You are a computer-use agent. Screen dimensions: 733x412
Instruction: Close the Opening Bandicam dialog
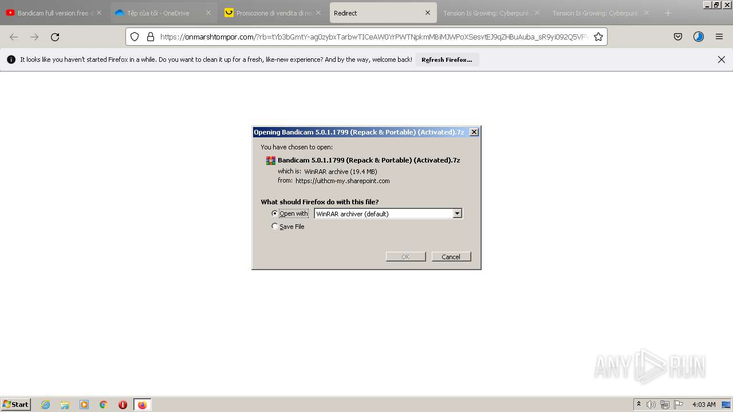[474, 132]
